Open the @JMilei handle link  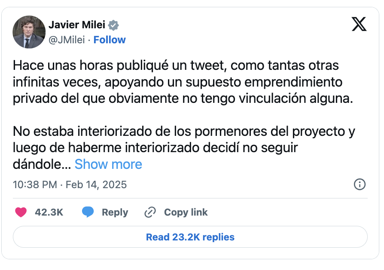pyautogui.click(x=67, y=40)
